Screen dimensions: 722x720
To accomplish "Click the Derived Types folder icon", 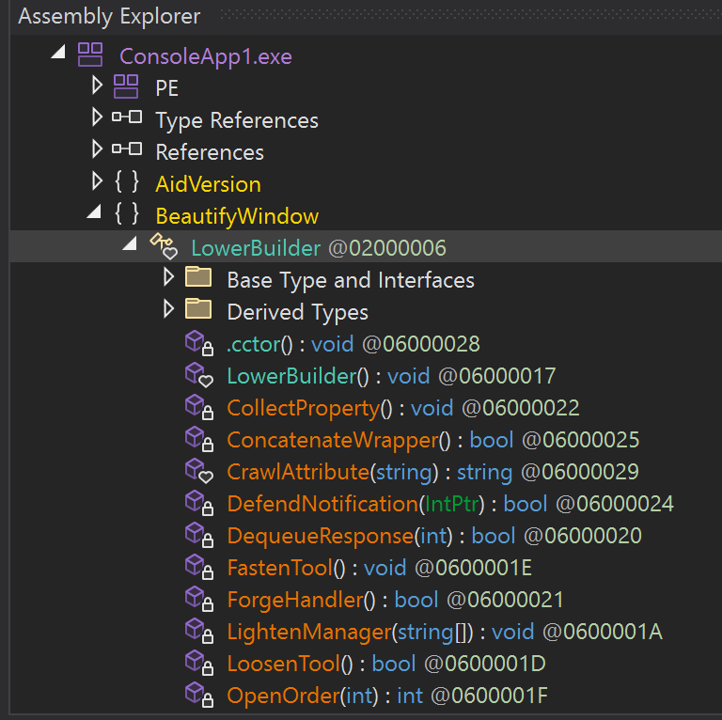I will 197,311.
